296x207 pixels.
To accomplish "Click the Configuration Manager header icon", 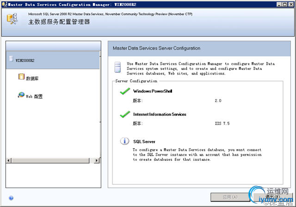I will [x=12, y=19].
